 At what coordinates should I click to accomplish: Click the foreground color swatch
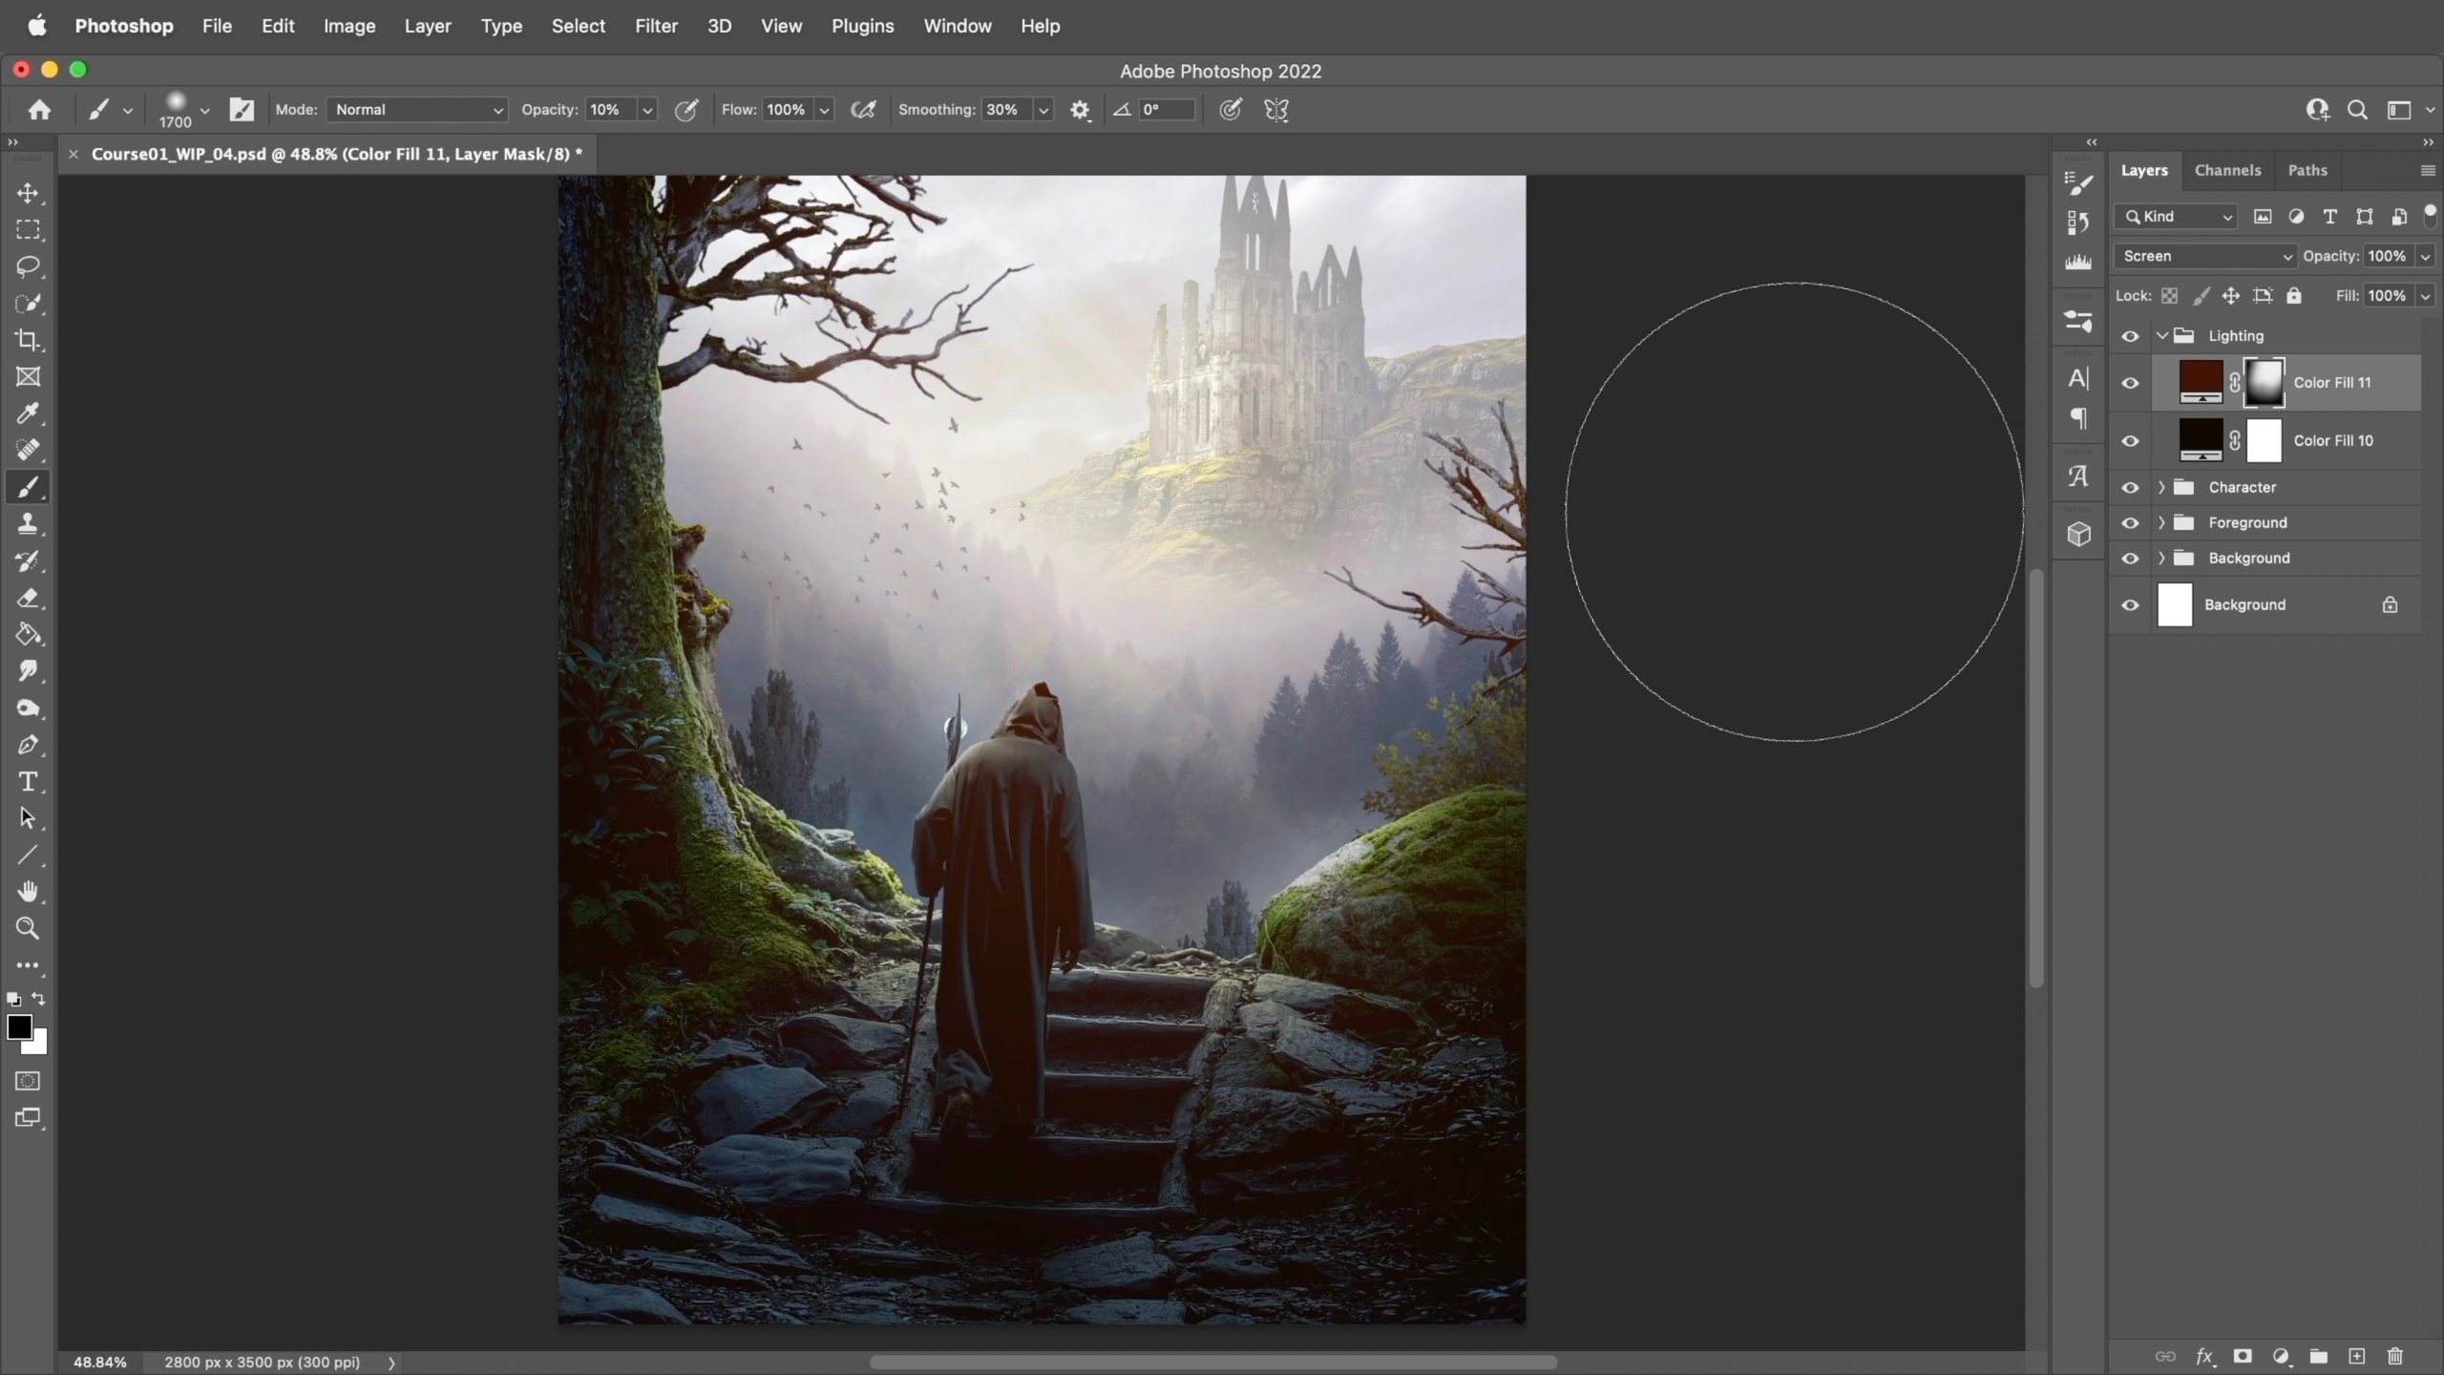18,1027
